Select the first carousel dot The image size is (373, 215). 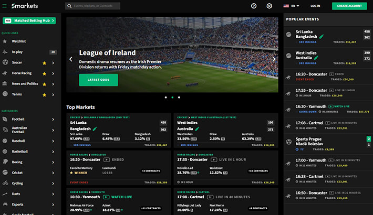pyautogui.click(x=166, y=98)
